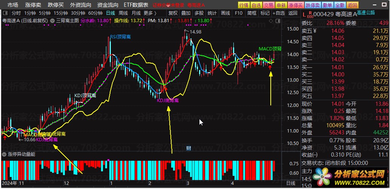Click the 叠加 toolbar button
This screenshot has height=189, width=391.
(186, 13)
